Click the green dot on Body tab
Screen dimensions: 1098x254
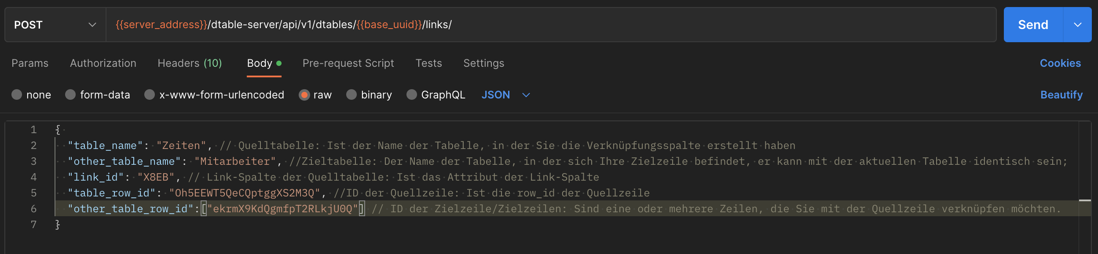point(279,63)
